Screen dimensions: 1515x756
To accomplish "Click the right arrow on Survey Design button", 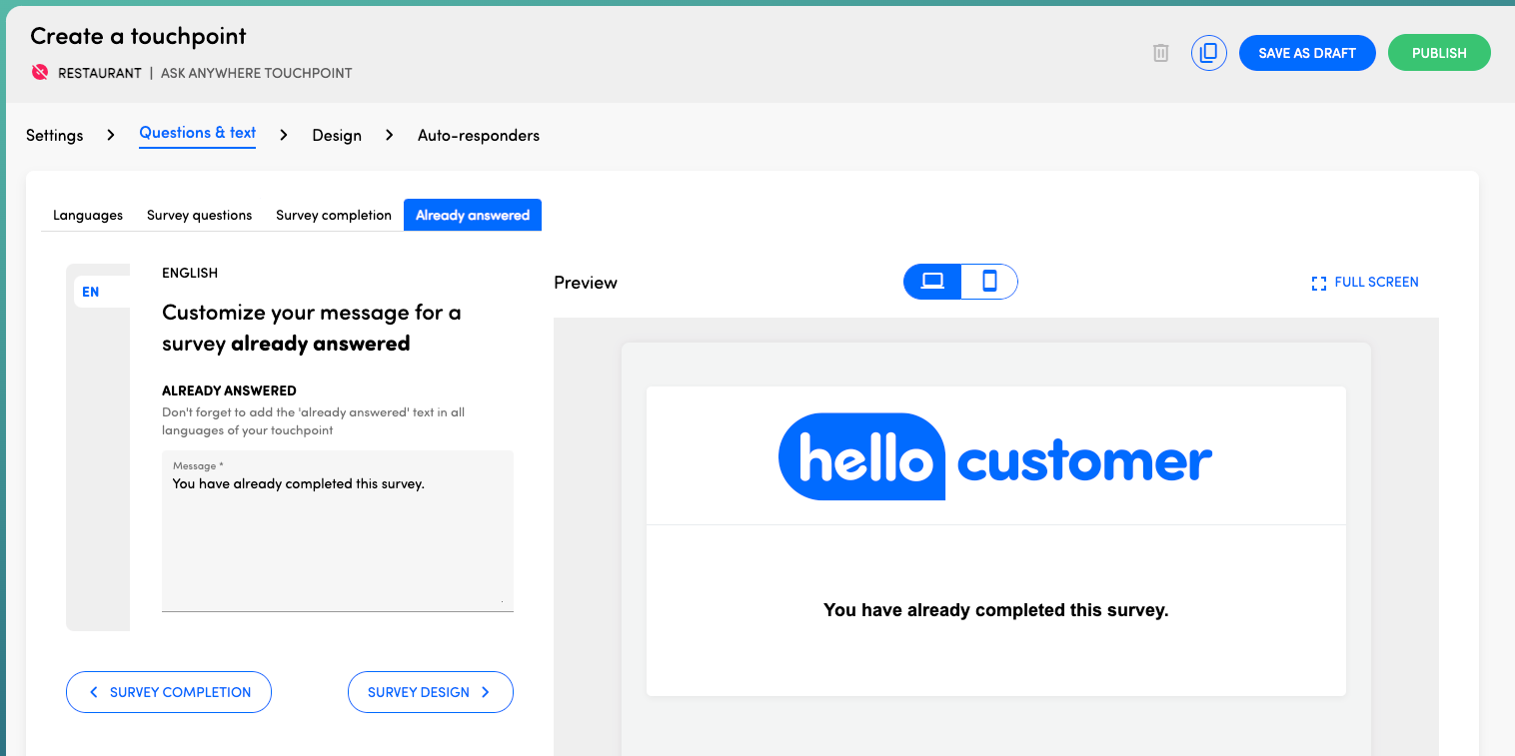I will click(x=486, y=692).
